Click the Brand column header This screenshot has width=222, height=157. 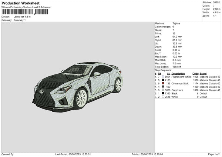click(203, 73)
